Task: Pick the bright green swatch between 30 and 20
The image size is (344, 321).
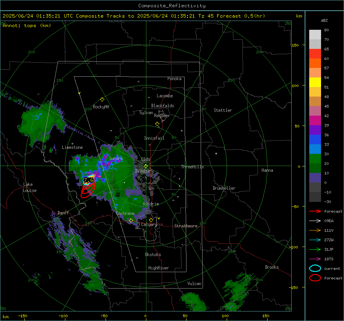Action: point(315,159)
